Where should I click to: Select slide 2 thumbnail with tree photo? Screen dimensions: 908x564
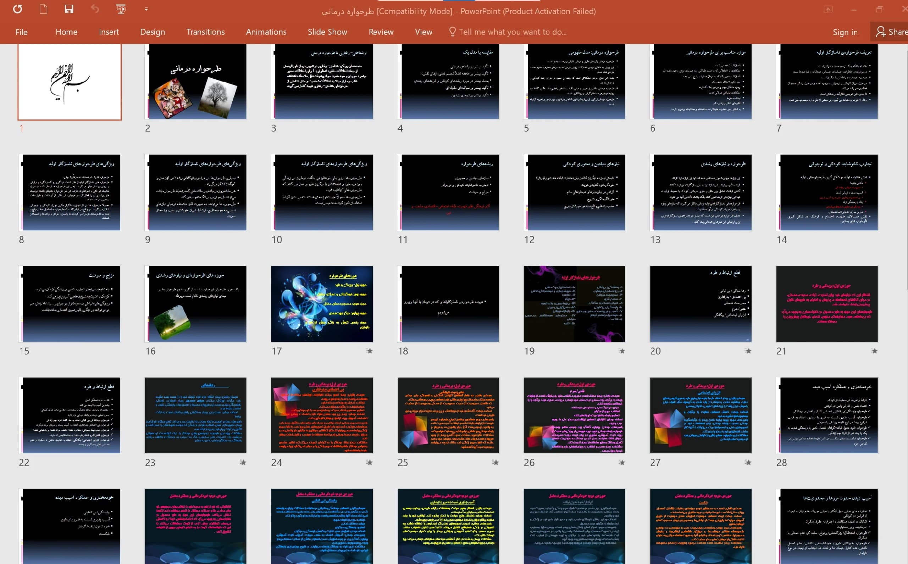tap(196, 82)
